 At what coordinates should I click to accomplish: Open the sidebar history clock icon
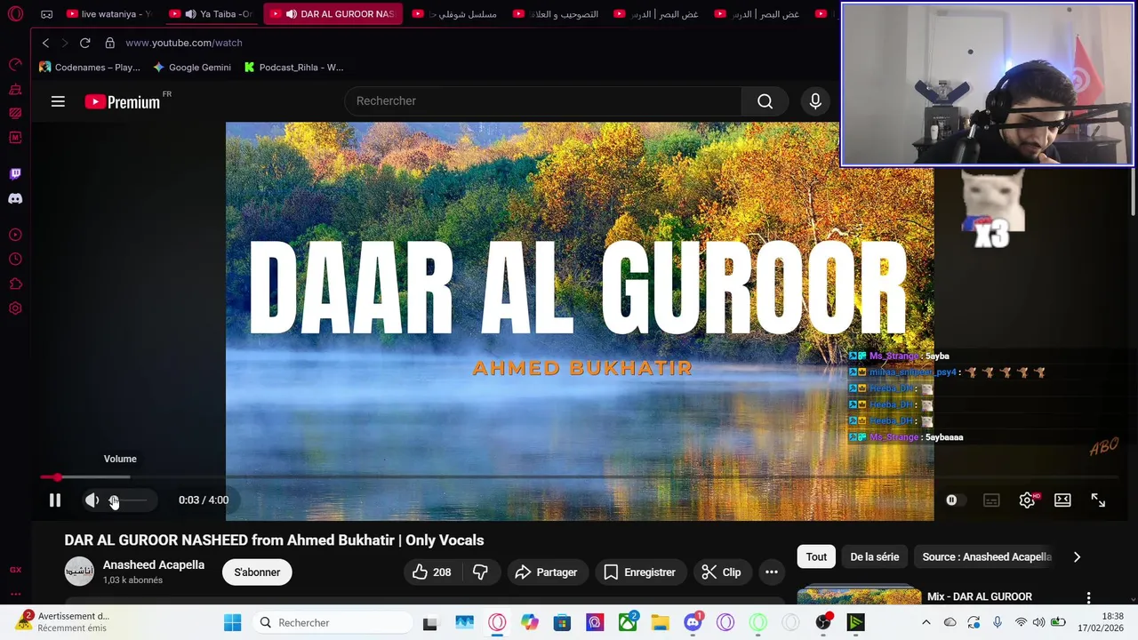pos(15,260)
